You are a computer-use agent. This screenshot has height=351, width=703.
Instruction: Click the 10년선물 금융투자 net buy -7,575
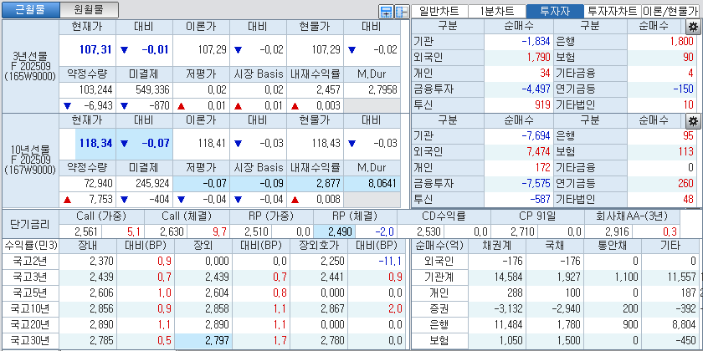pos(519,183)
